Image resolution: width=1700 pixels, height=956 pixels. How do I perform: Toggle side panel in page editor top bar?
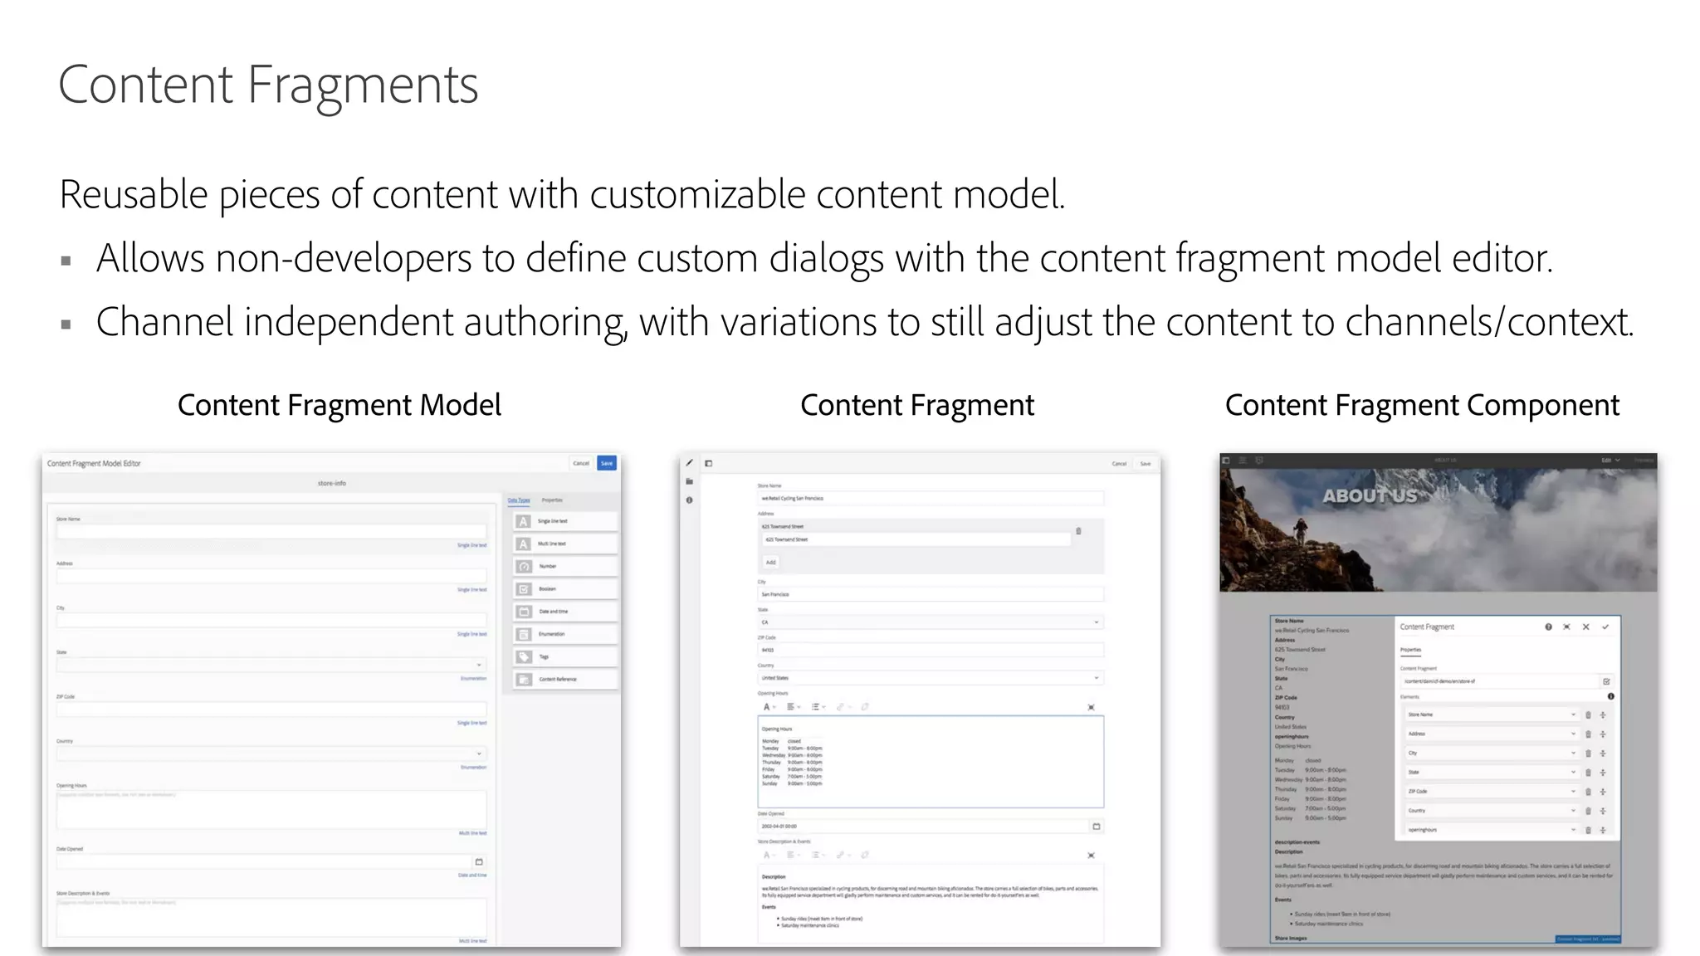pyautogui.click(x=1226, y=460)
